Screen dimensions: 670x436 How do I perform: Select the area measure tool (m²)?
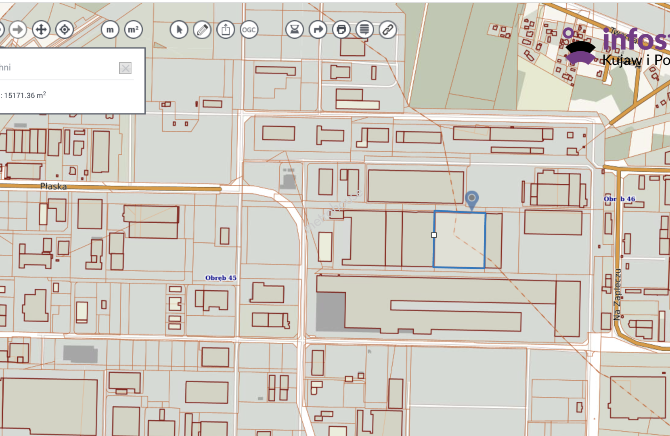(x=133, y=29)
